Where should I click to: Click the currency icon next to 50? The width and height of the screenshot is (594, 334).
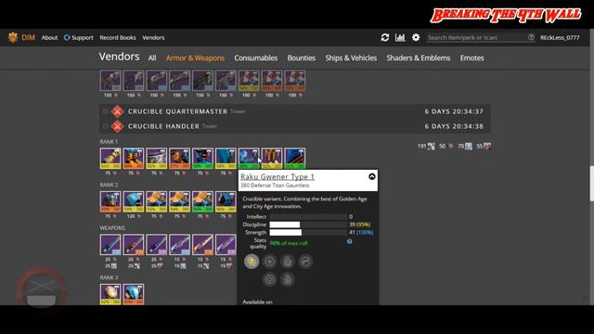click(450, 147)
